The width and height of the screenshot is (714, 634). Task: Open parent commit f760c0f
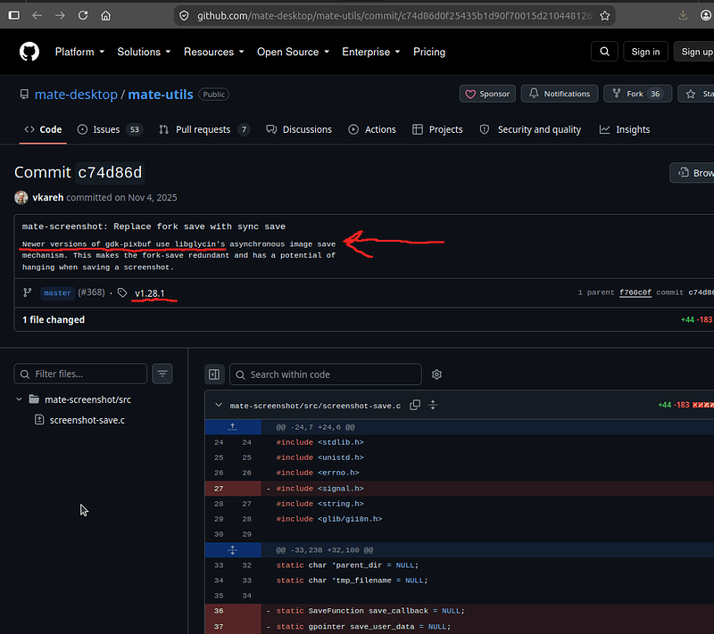635,292
